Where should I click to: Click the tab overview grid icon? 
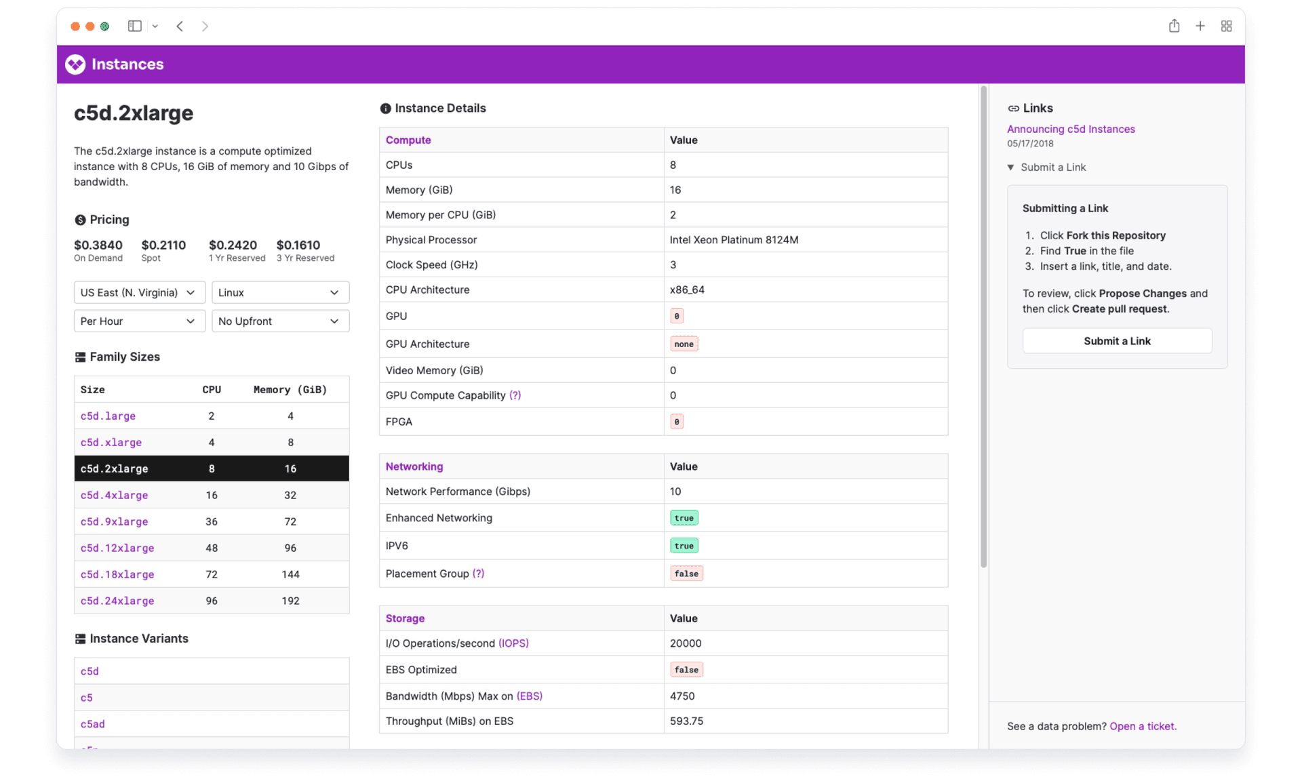(x=1226, y=26)
